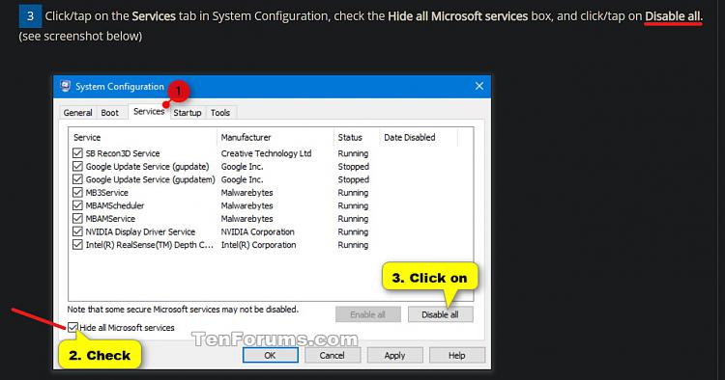
Task: Click Intel(R) Corporation manufacturer cell
Action: click(258, 245)
